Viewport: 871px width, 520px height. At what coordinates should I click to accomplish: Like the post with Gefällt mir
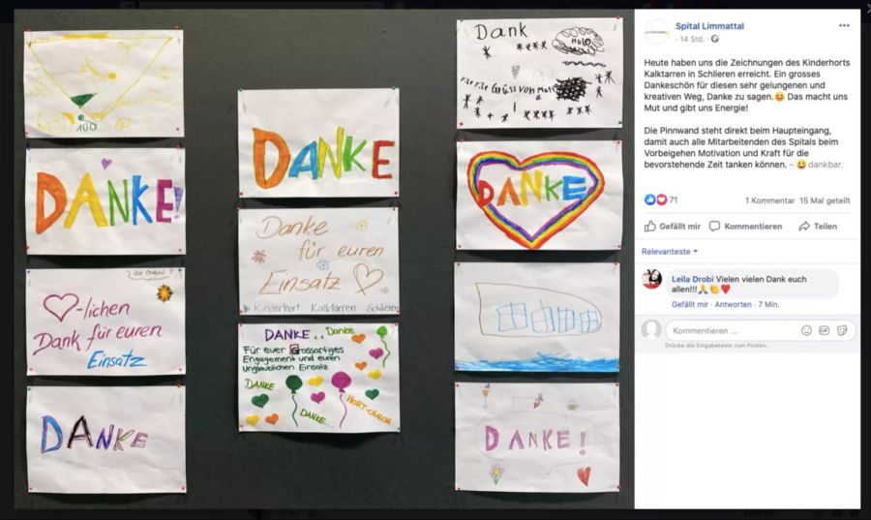coord(673,227)
